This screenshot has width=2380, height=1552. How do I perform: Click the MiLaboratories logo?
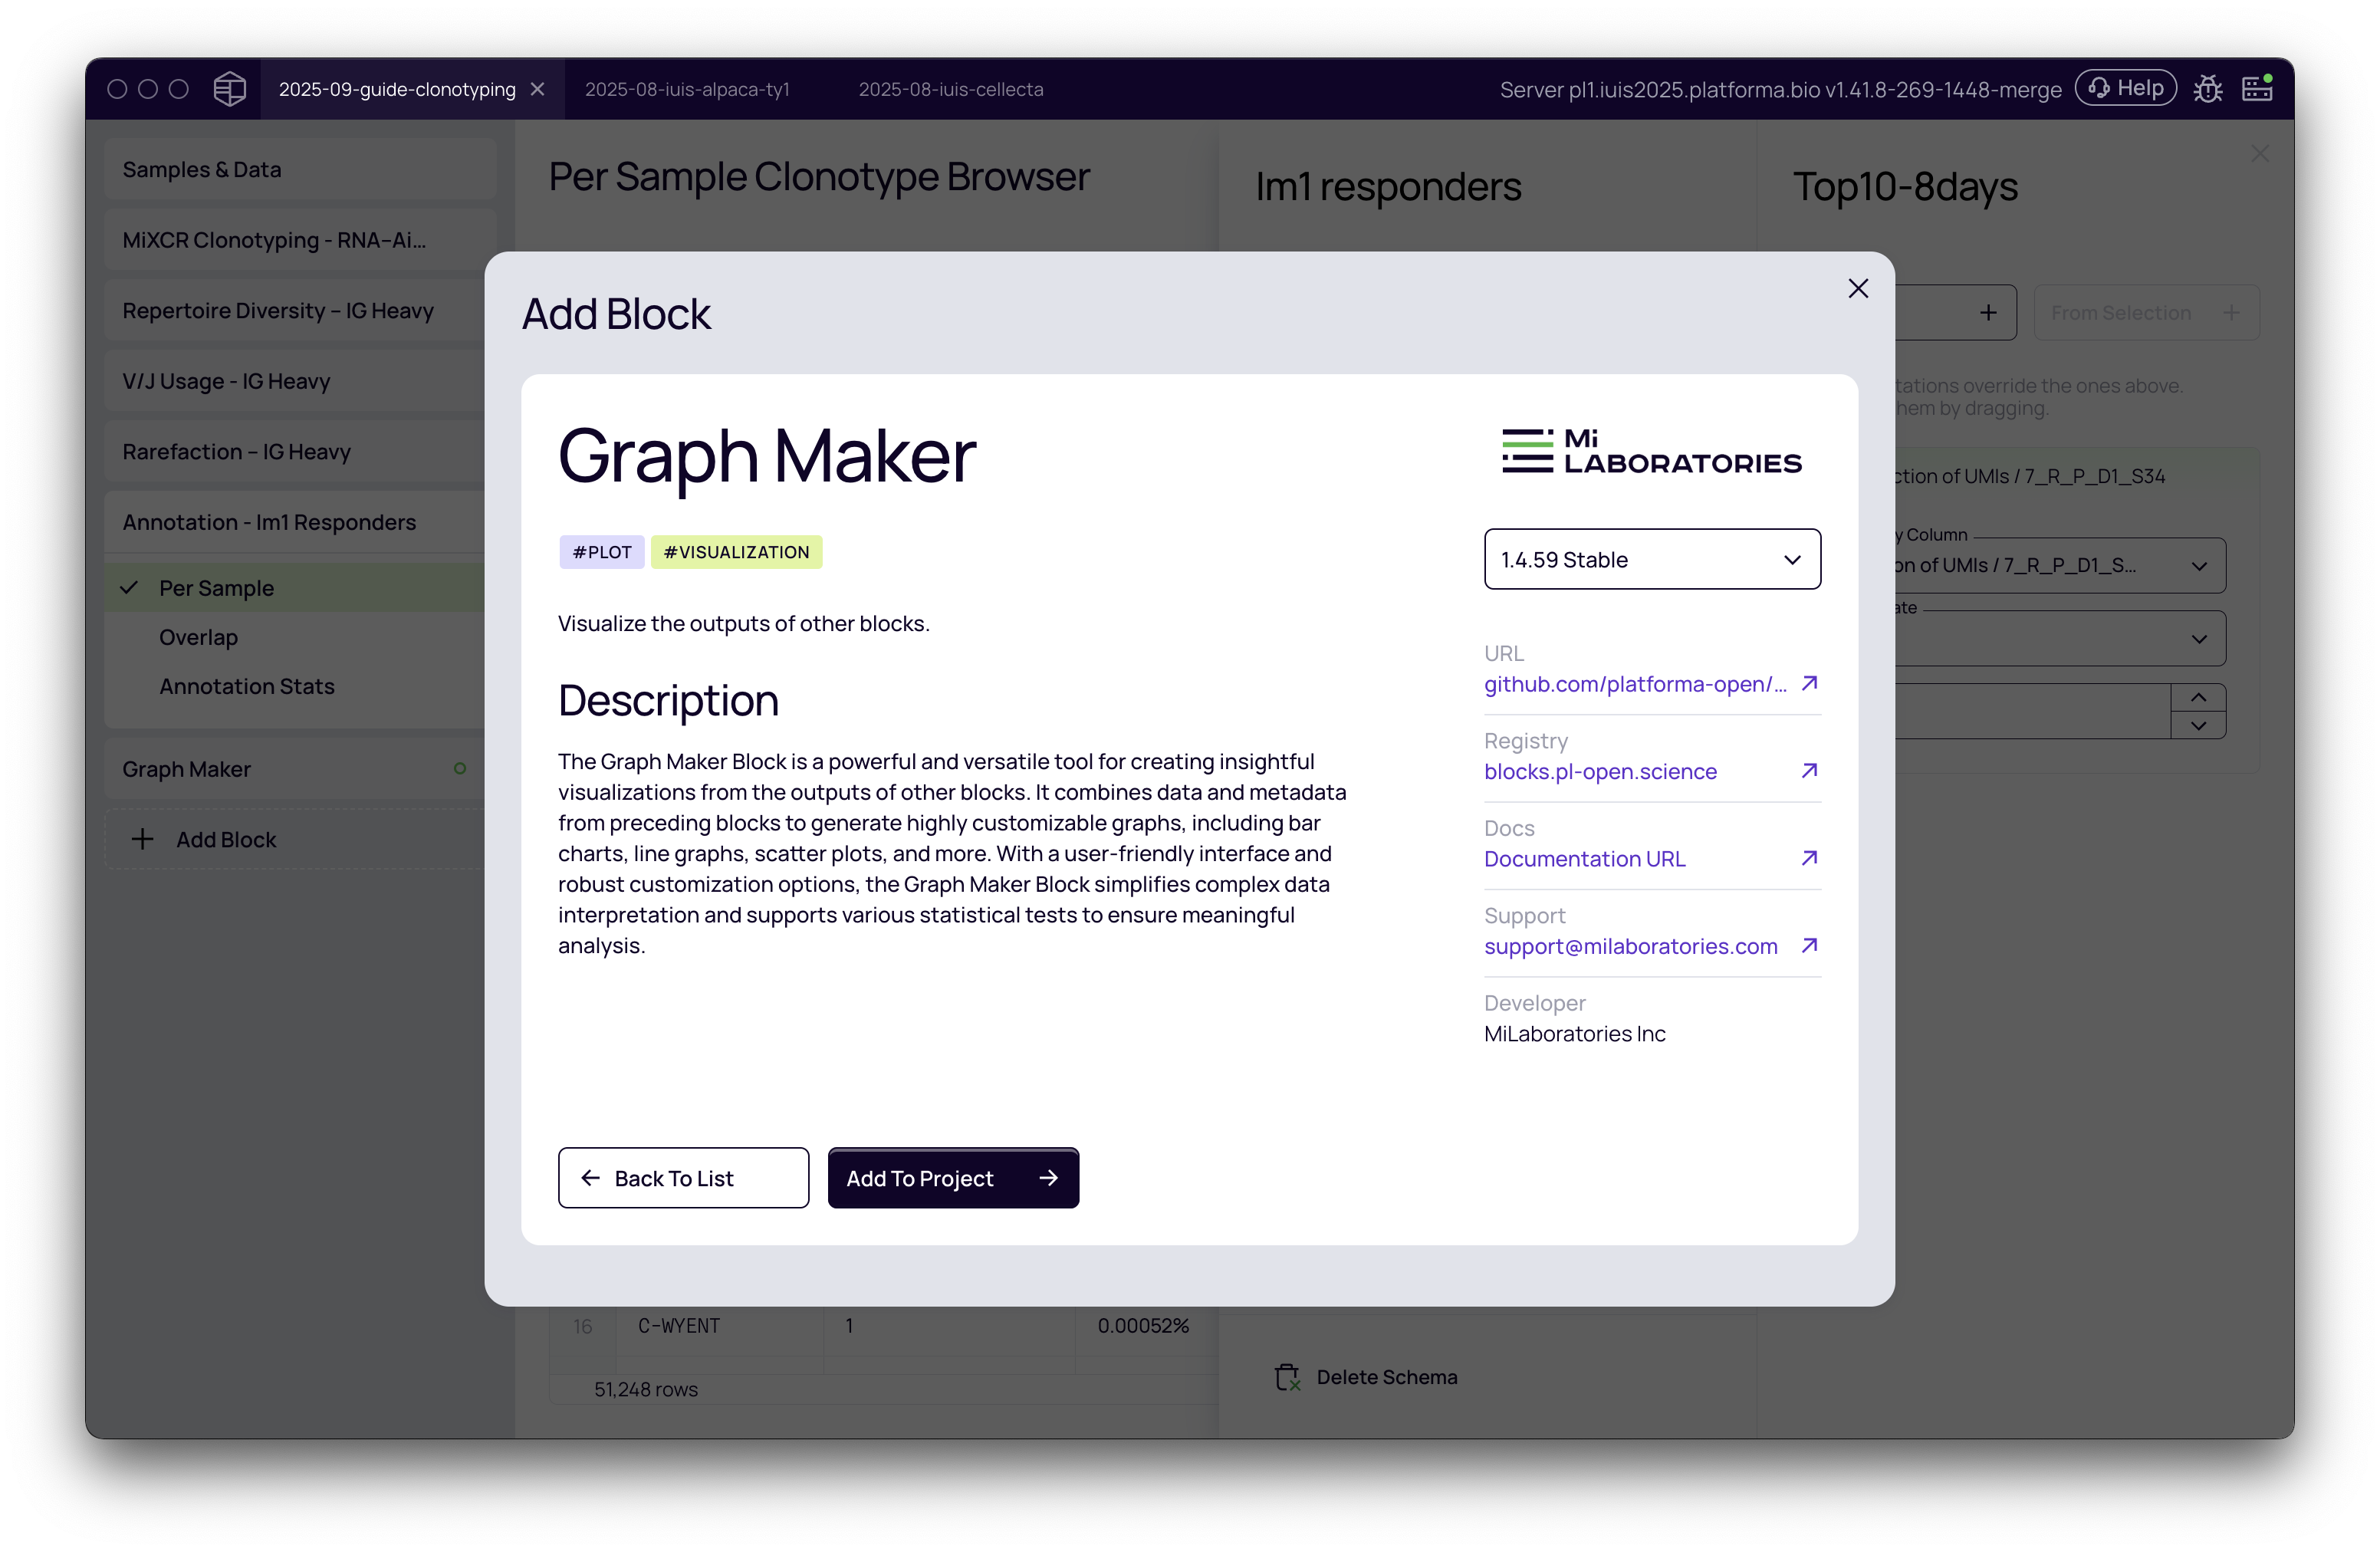coord(1651,451)
